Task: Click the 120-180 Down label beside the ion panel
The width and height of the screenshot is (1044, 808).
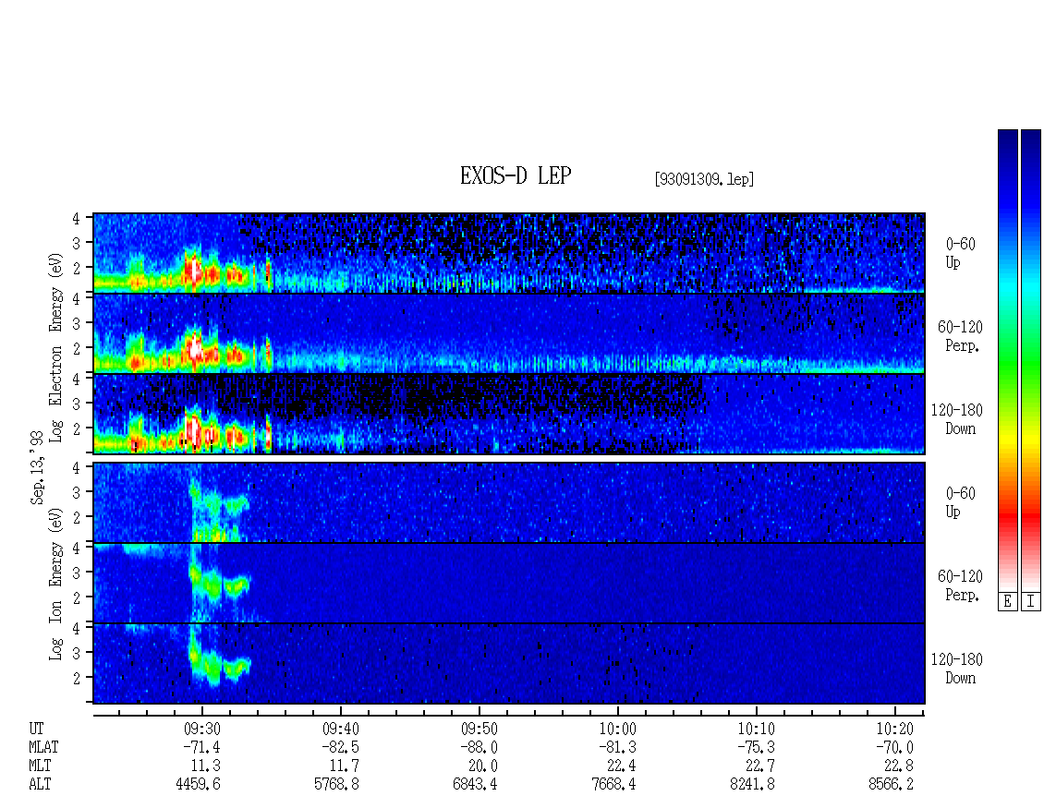Action: [x=957, y=669]
